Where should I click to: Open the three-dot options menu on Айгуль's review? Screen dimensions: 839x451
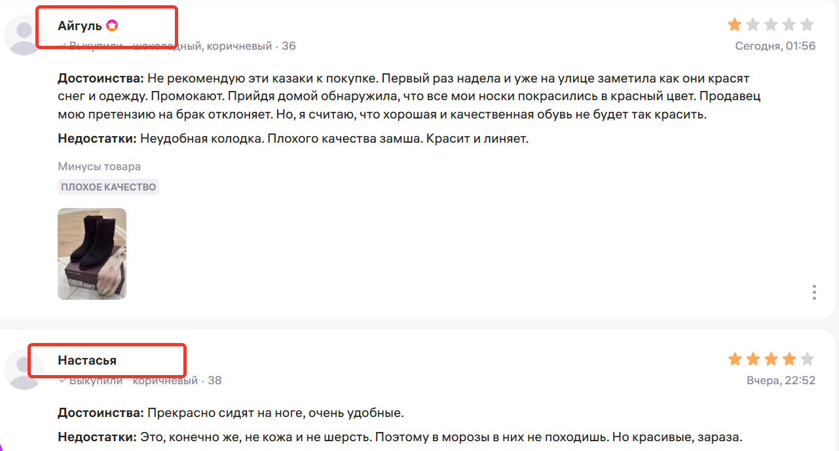click(814, 291)
